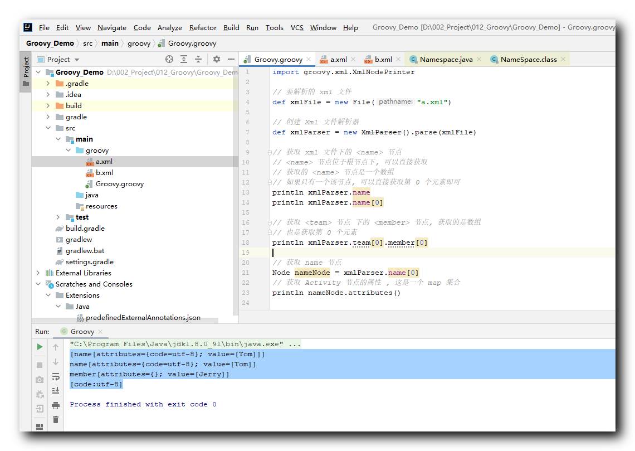Collapse the src directory chevron
Image resolution: width=635 pixels, height=451 pixels.
pos(48,128)
